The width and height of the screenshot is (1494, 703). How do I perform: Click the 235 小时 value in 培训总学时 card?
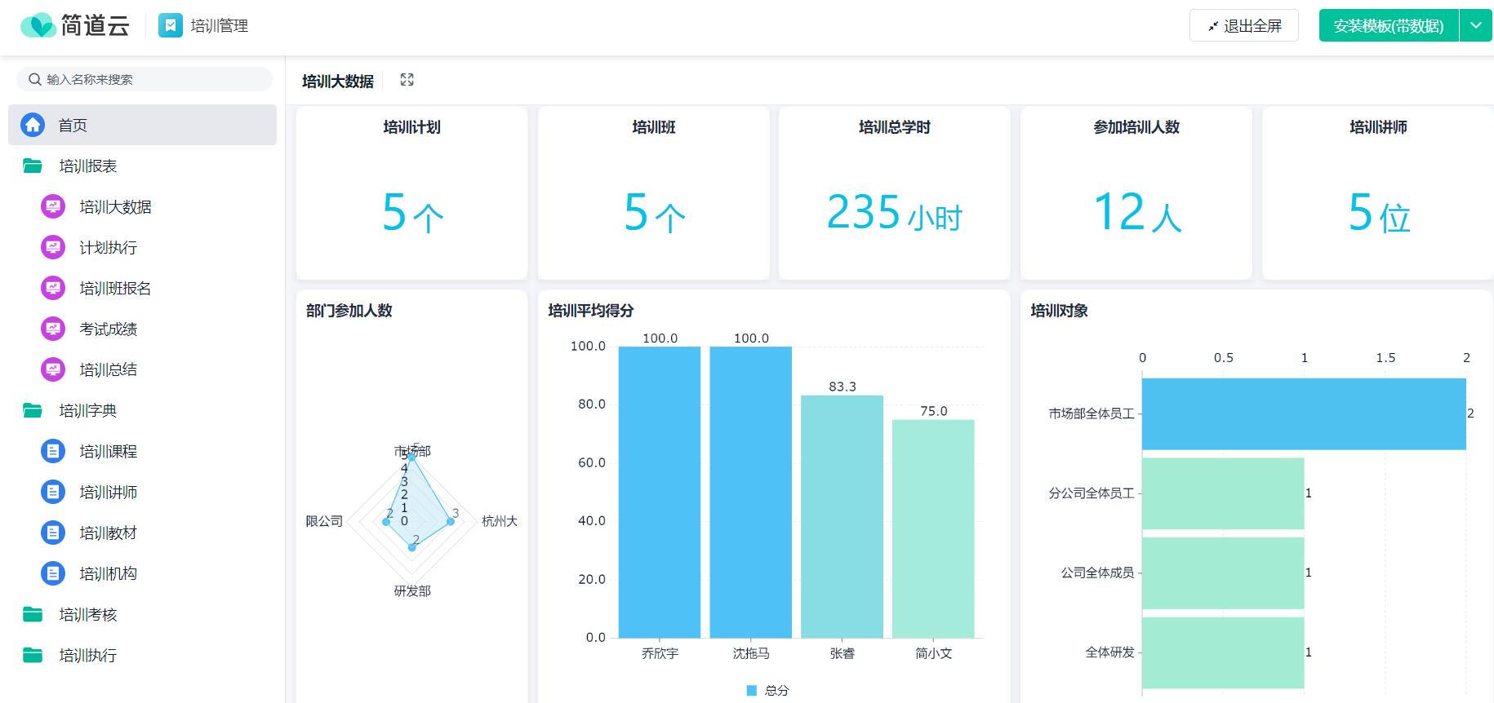[895, 213]
